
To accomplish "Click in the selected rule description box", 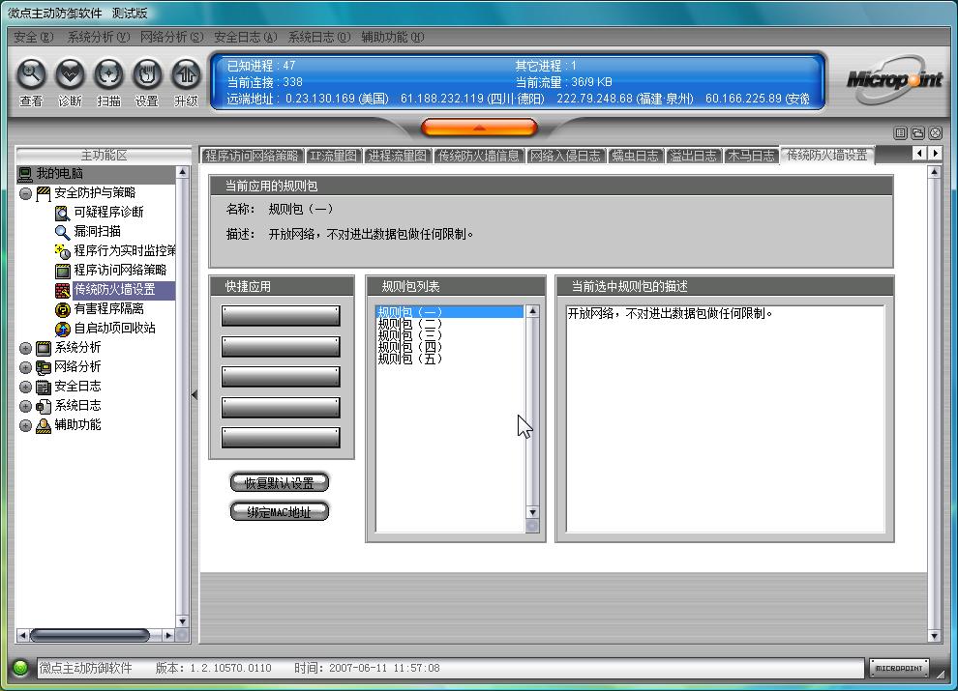I will [x=725, y=418].
